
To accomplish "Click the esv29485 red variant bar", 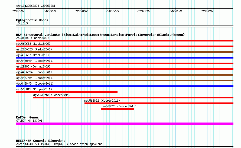I will [x=125, y=69].
